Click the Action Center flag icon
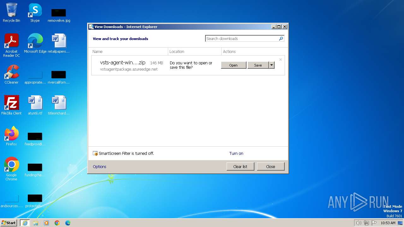This screenshot has width=404, height=227. coord(374,223)
